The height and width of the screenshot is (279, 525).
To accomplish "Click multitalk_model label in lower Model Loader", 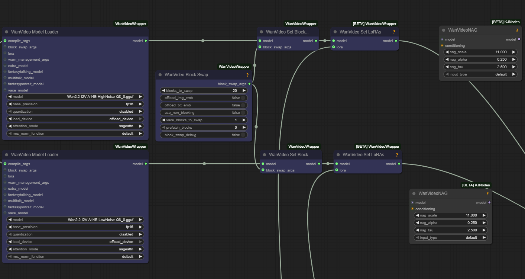I will tap(21, 201).
